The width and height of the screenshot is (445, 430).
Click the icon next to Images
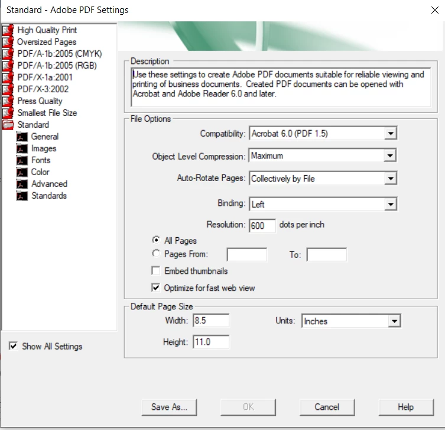click(x=22, y=148)
